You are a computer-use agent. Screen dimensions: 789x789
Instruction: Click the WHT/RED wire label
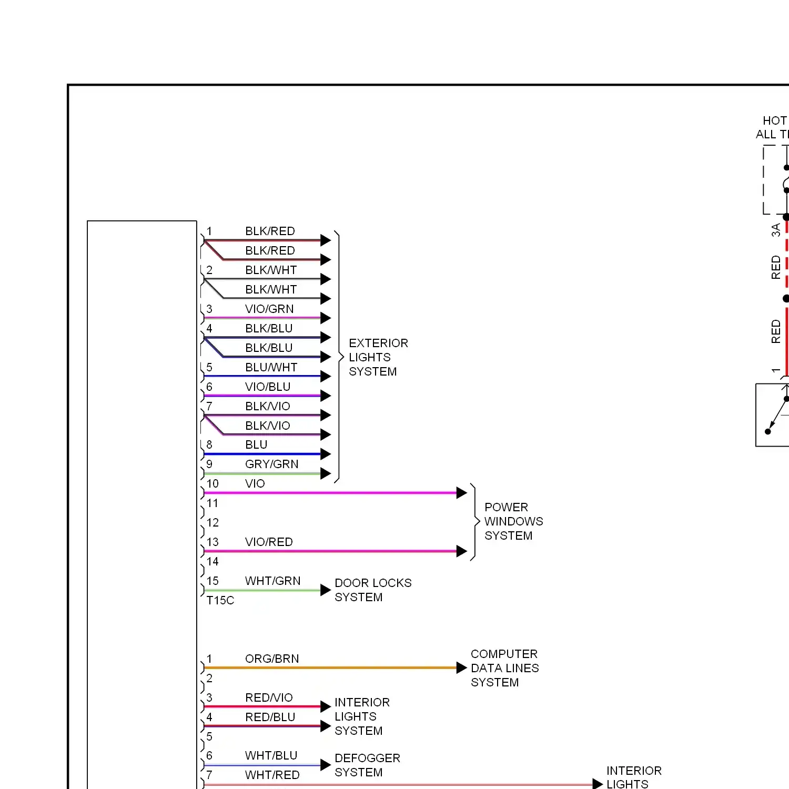[272, 775]
